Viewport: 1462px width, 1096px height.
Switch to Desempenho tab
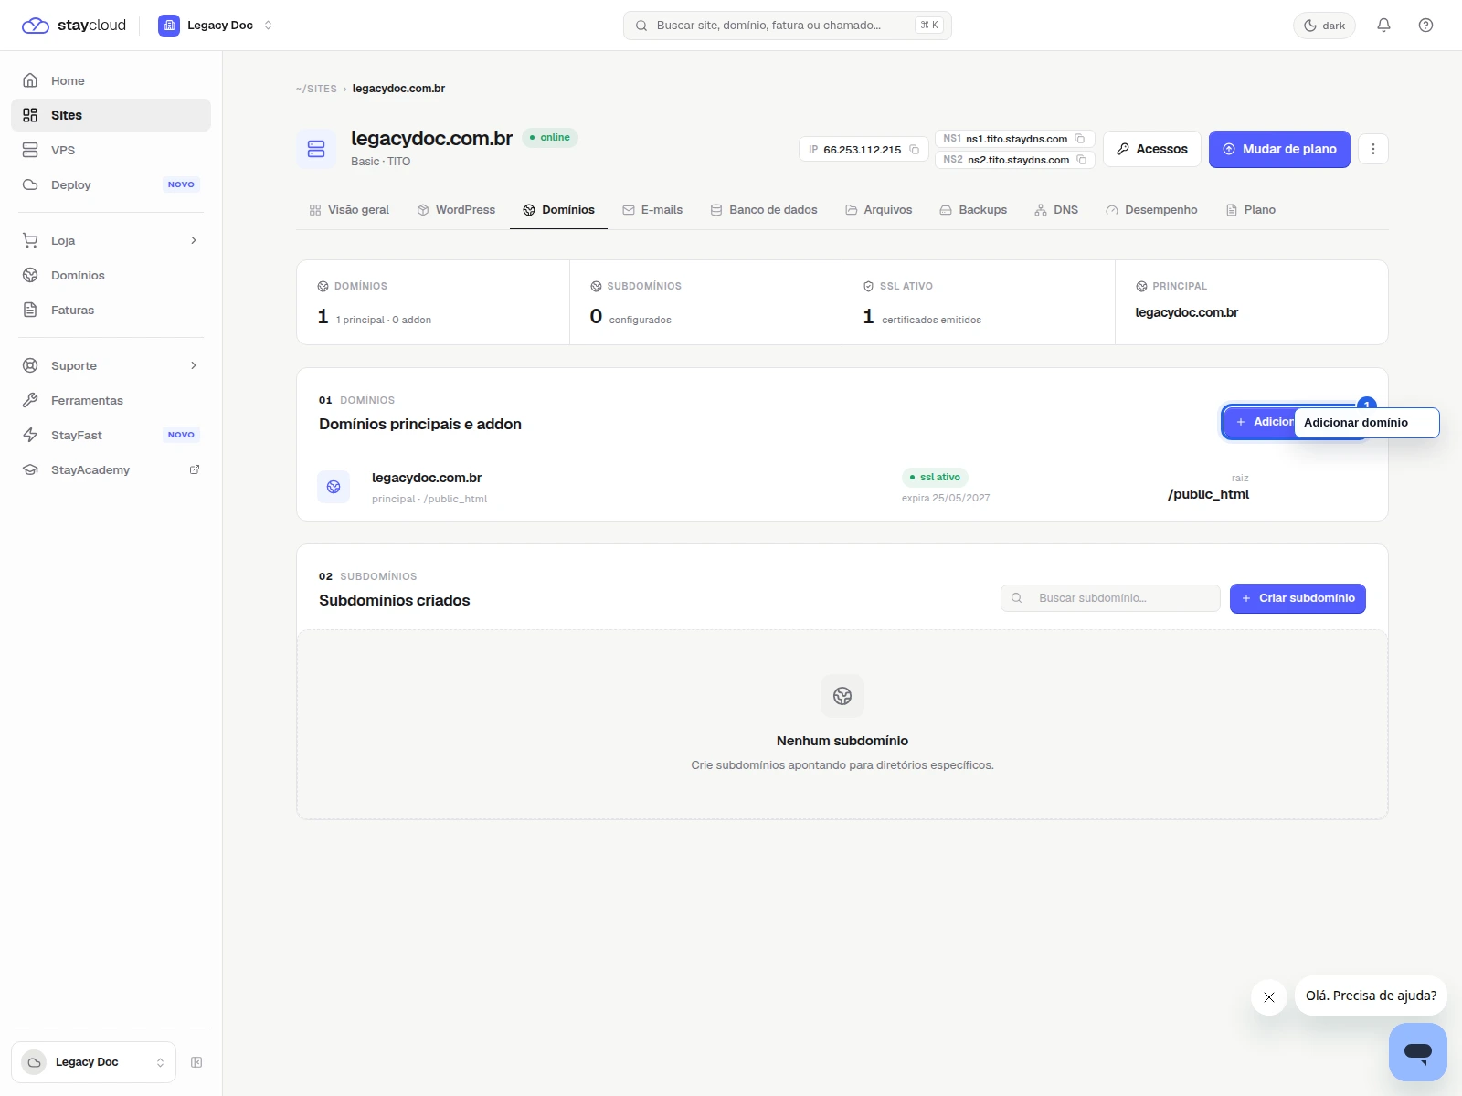coord(1151,210)
